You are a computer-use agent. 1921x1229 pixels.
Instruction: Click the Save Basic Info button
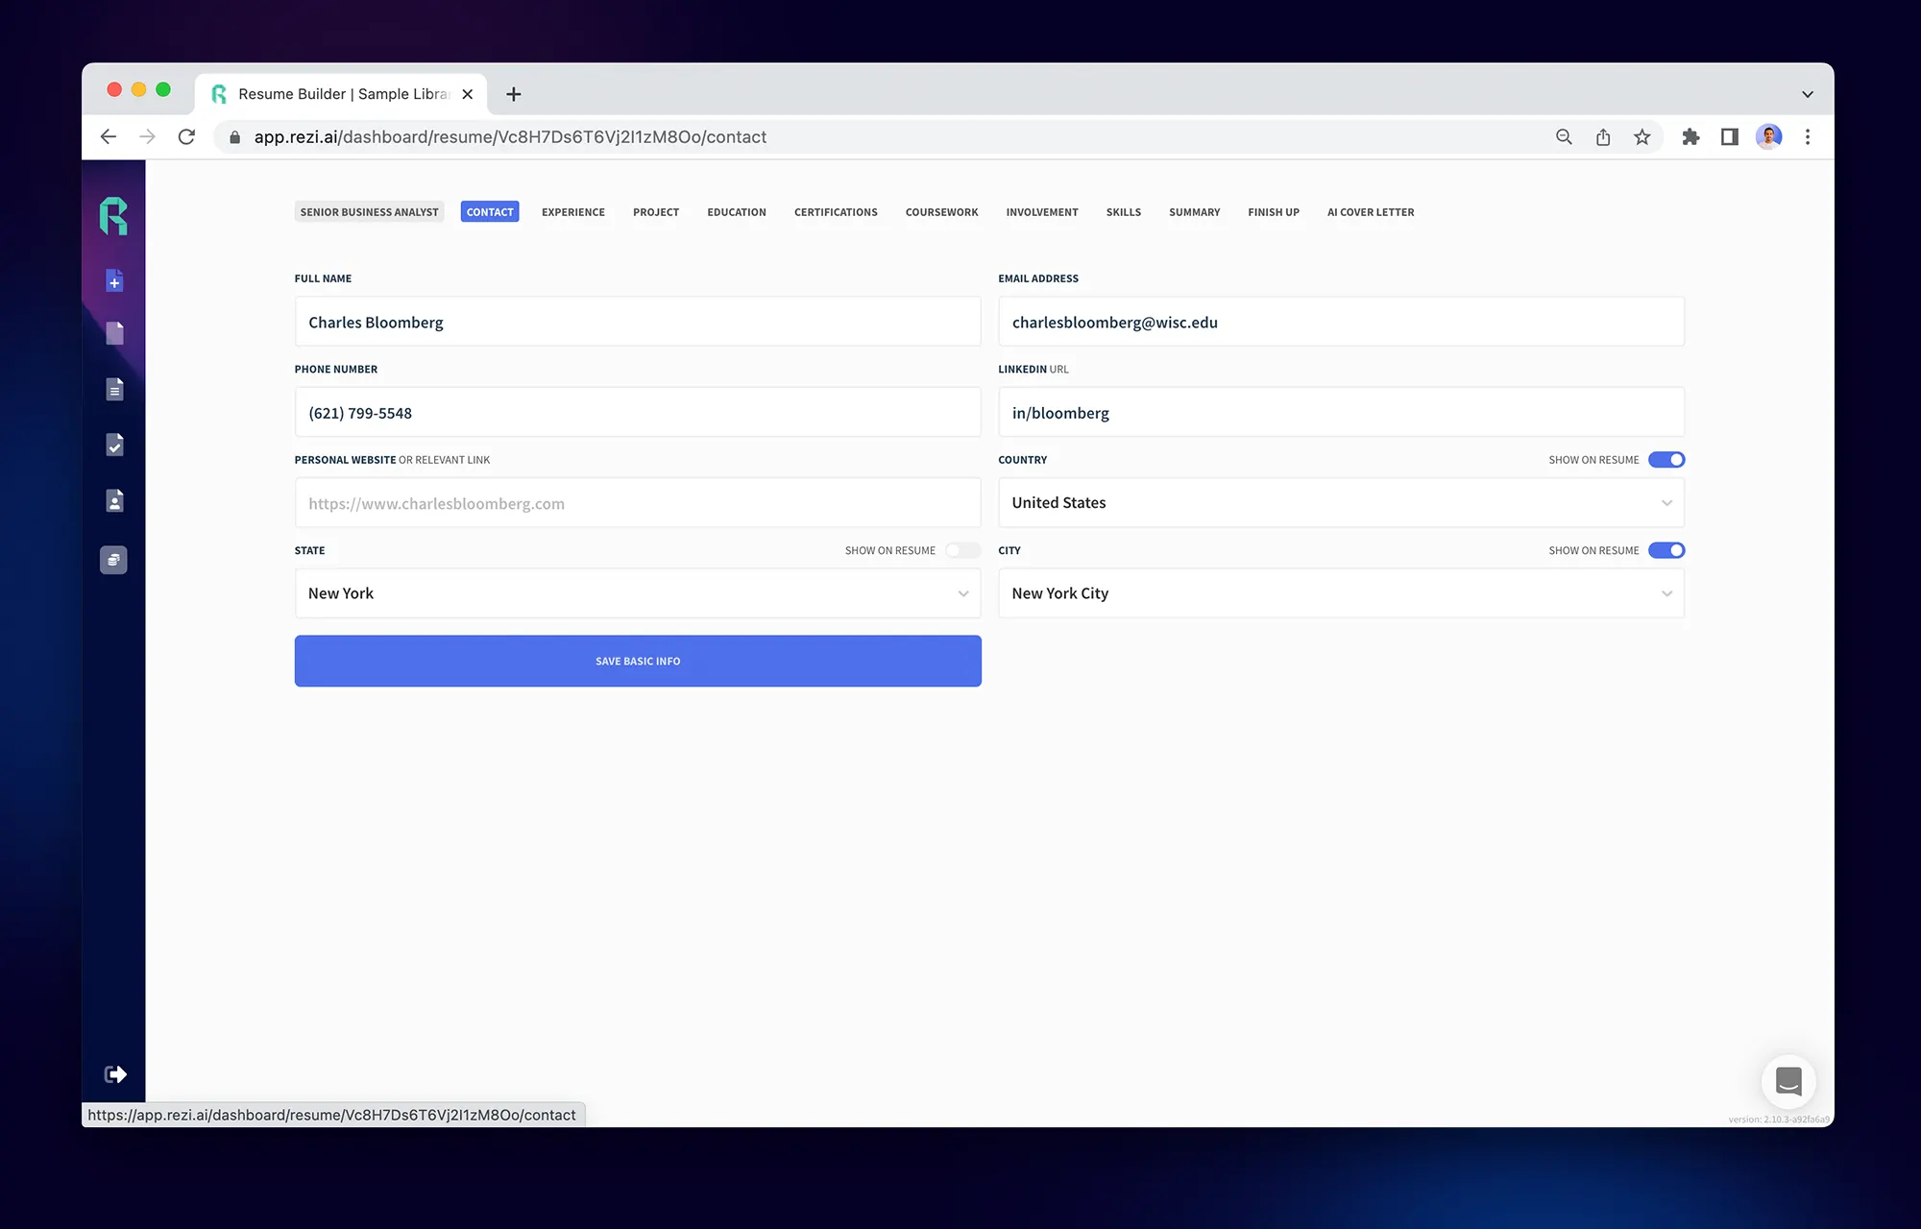pos(638,661)
